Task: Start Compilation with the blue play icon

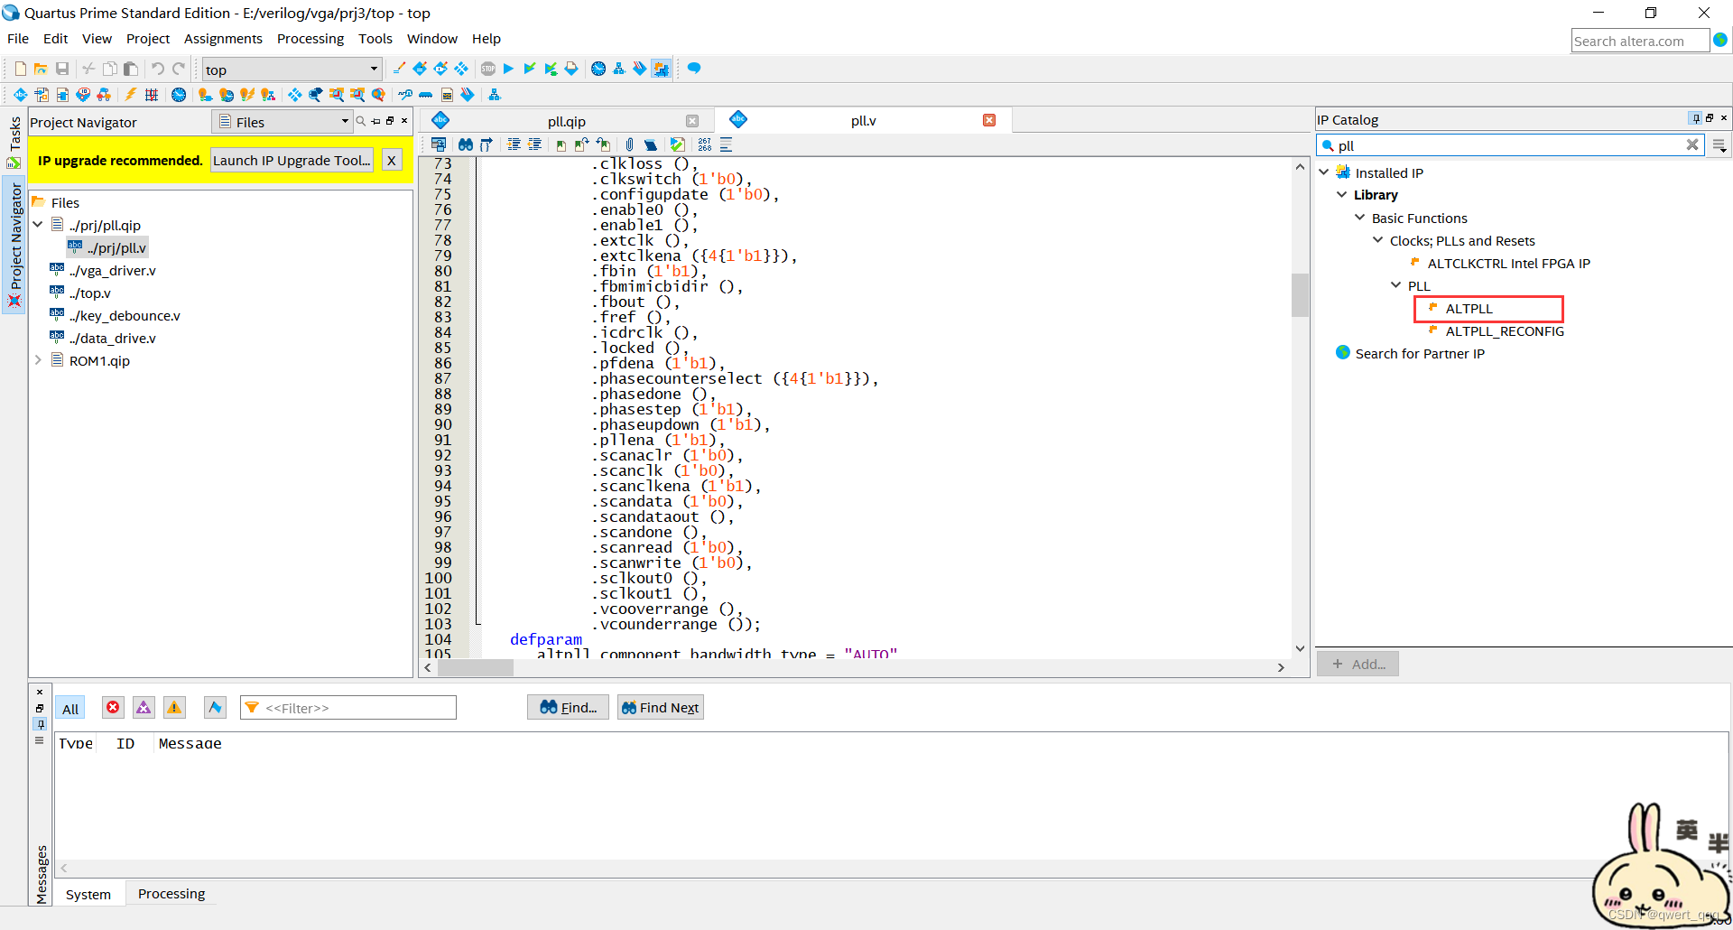Action: [x=508, y=69]
